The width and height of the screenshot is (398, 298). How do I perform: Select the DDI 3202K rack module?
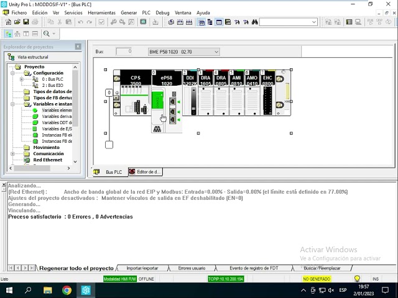click(190, 93)
